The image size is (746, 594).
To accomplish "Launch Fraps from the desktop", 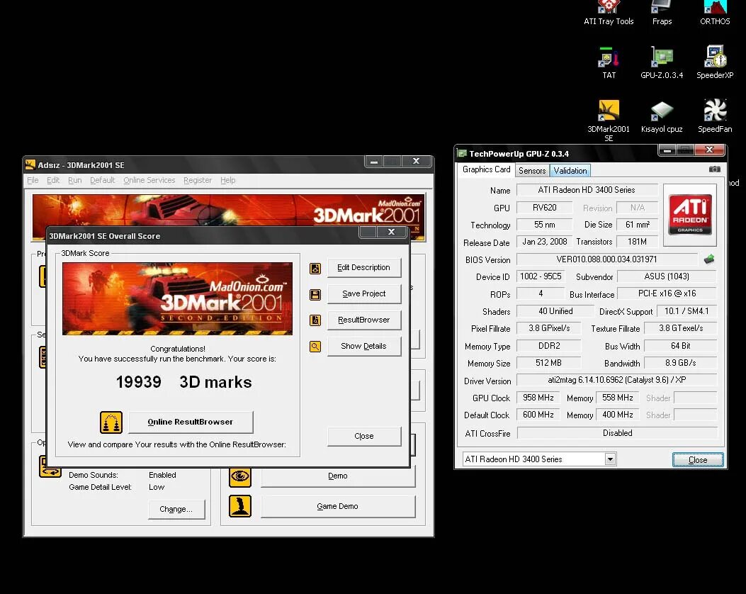I will click(x=662, y=13).
